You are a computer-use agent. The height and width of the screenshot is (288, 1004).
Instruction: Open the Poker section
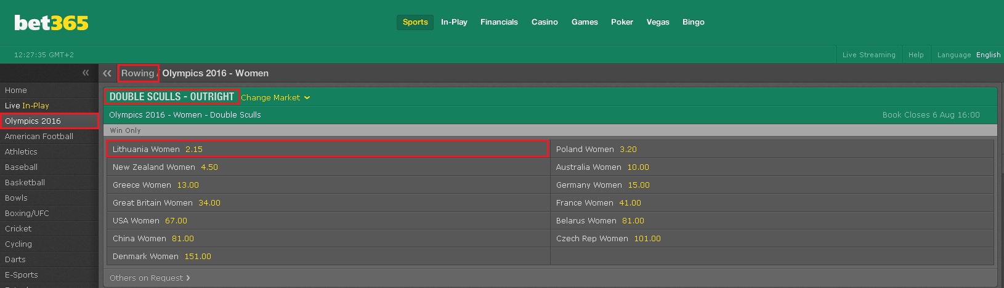pyautogui.click(x=622, y=22)
